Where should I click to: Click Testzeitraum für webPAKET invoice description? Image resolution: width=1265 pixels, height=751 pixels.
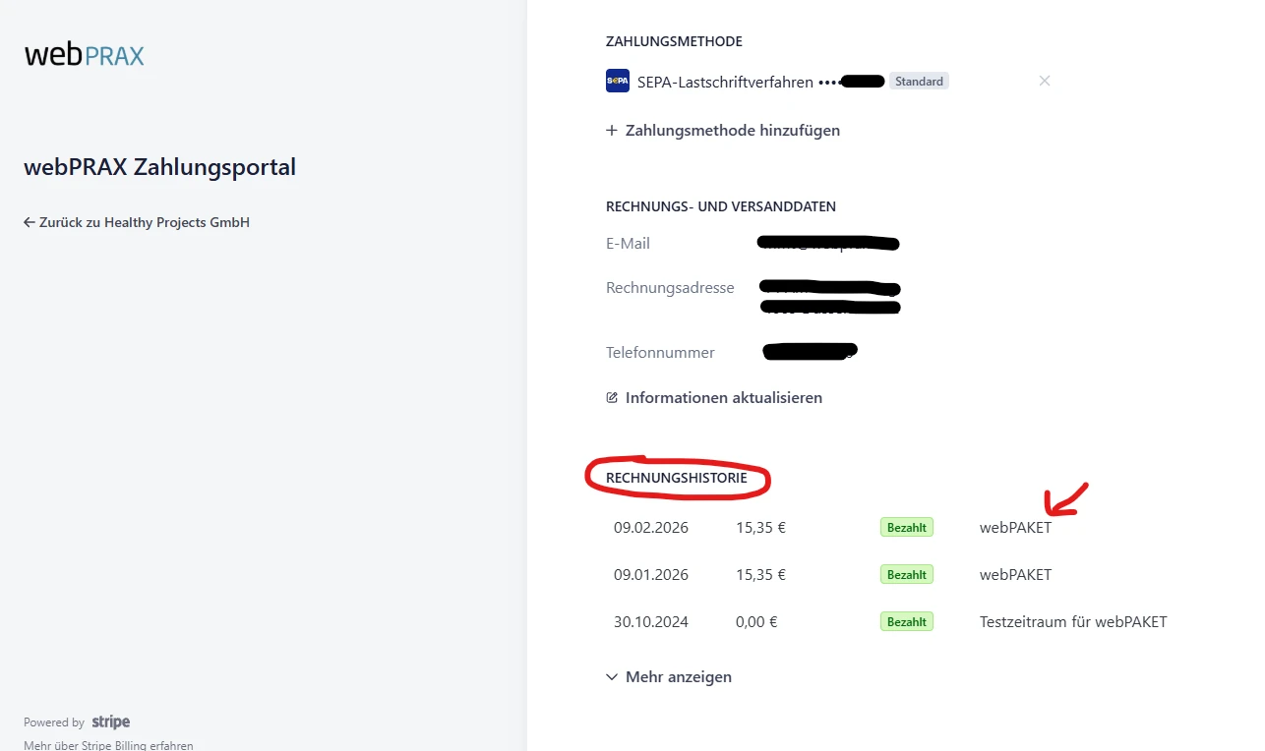coord(1072,622)
